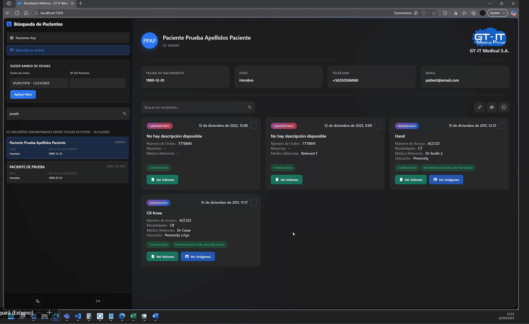Screen dimensions: 529x324
Task: Open the browser Update menu button
Action: point(497,13)
